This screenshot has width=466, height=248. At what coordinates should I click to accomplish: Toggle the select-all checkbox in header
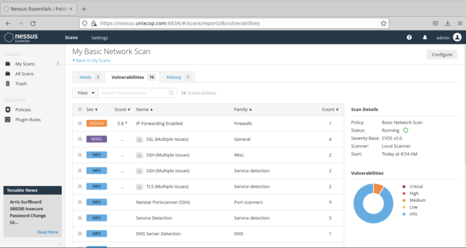(80, 109)
